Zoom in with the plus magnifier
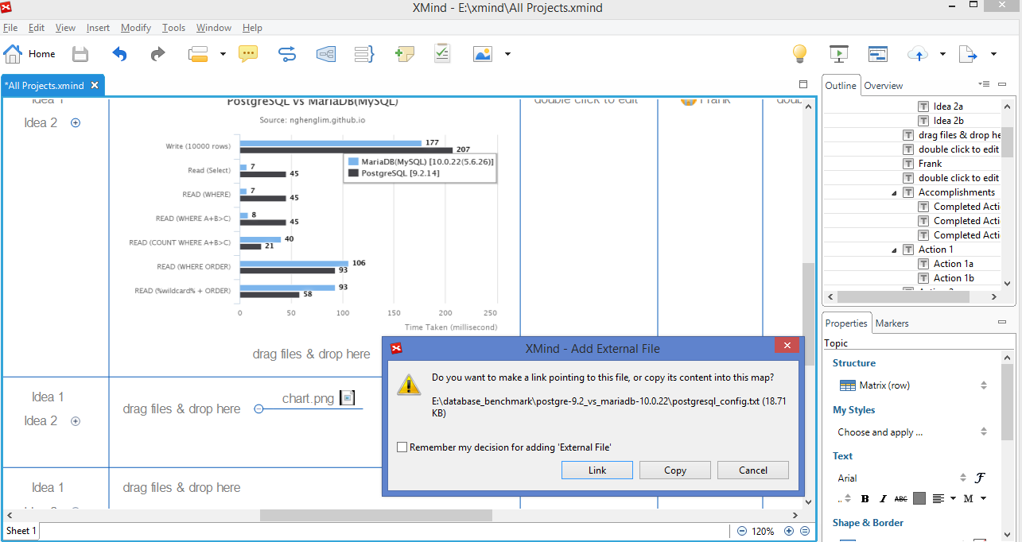Image resolution: width=1022 pixels, height=542 pixels. 789,531
